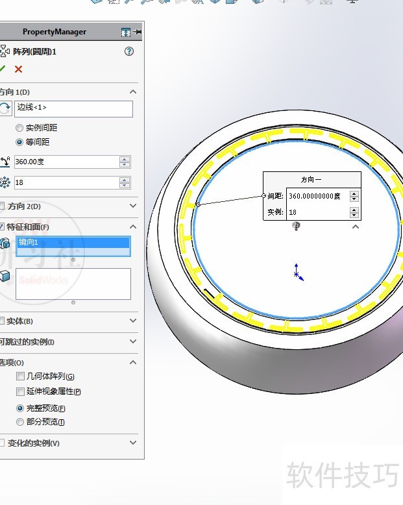
Task: Select 镜向1 in features list
Action: point(73,242)
